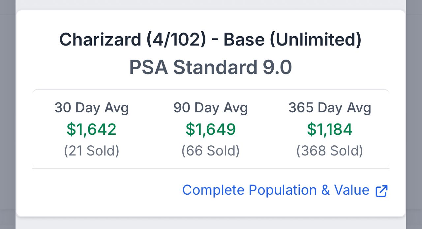The width and height of the screenshot is (422, 229).
Task: Select the PSA Standard 9.0 subtitle
Action: click(x=210, y=67)
